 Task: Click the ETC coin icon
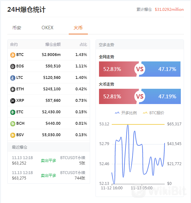(13, 112)
